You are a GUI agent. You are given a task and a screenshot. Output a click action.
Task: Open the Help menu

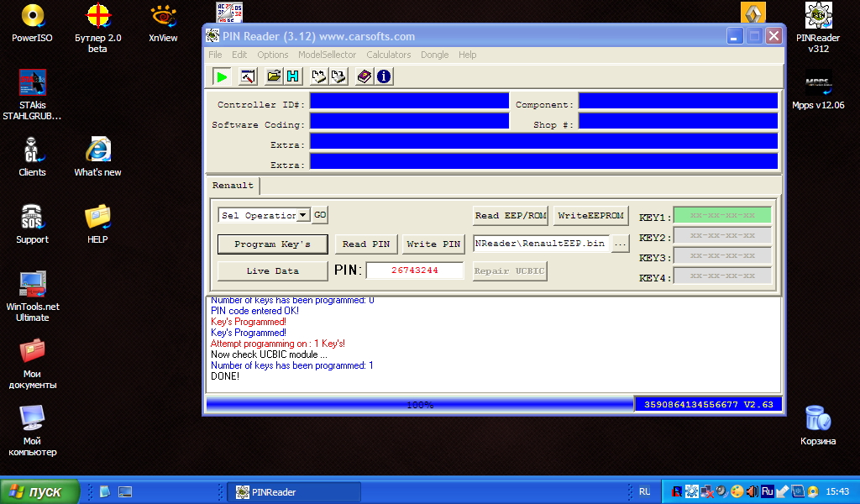(467, 55)
